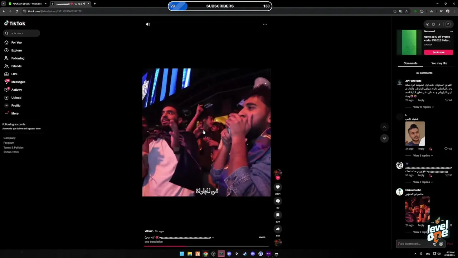Reply to APP UNITIME's comment

[x=421, y=100]
